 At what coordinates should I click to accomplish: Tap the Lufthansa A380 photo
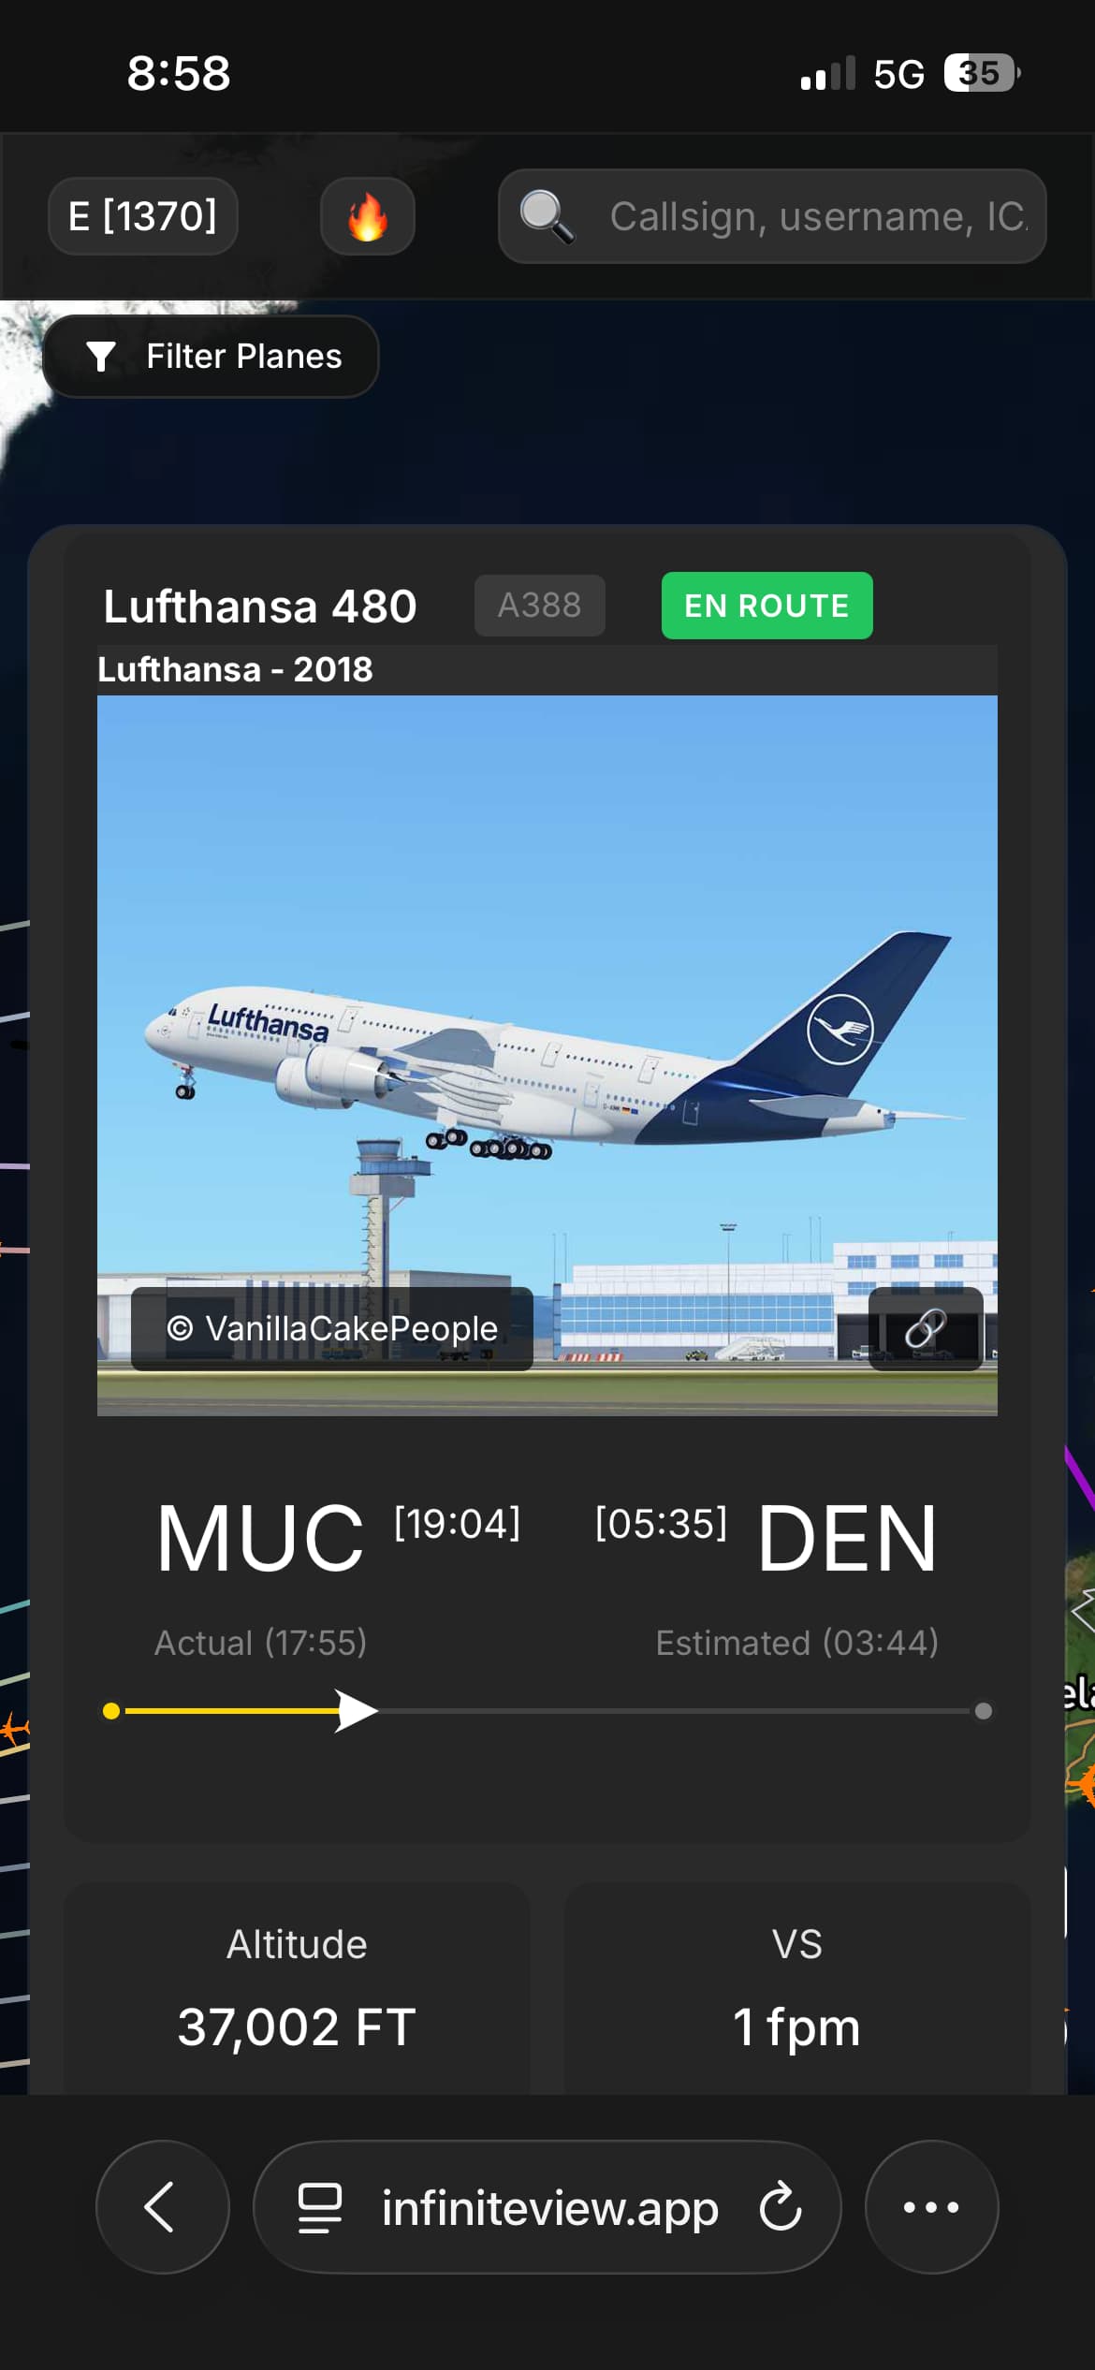[547, 1055]
